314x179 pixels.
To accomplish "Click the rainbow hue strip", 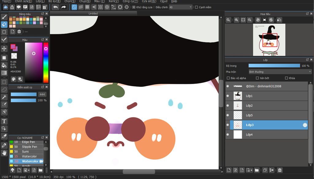I will pos(46,62).
